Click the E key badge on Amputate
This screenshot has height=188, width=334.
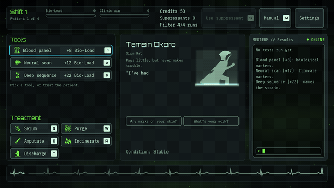click(x=54, y=141)
